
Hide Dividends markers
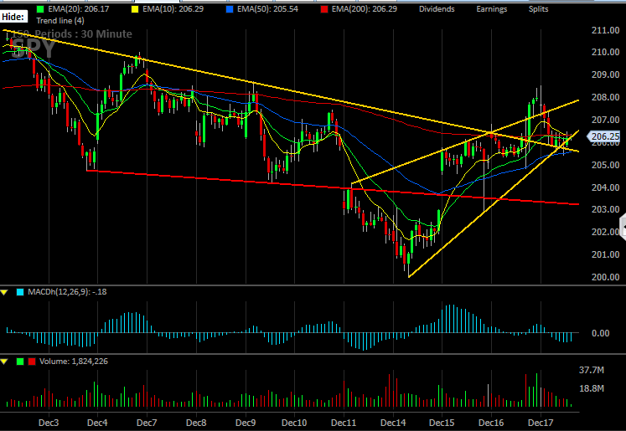pyautogui.click(x=437, y=8)
